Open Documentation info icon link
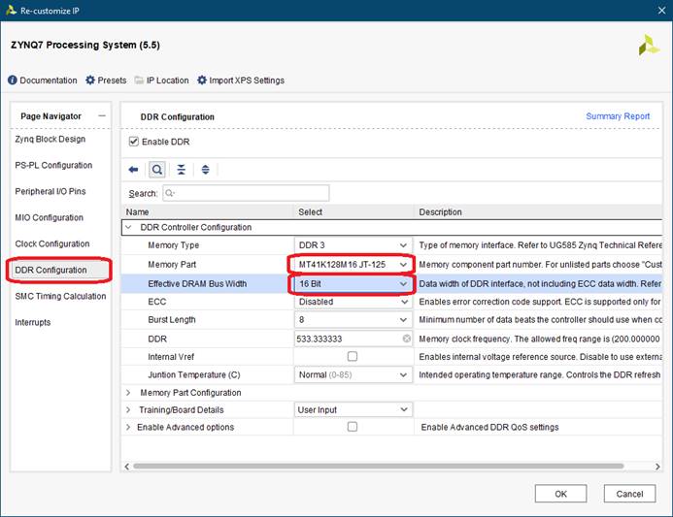Screen dimensions: 673x517 tap(13, 81)
